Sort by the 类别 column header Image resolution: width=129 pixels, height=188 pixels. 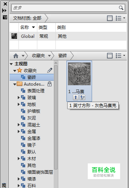coord(91,27)
